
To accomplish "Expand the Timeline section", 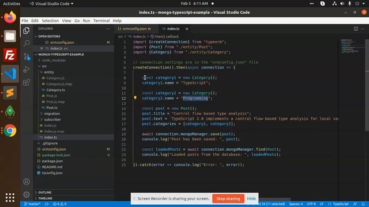I will (x=45, y=198).
